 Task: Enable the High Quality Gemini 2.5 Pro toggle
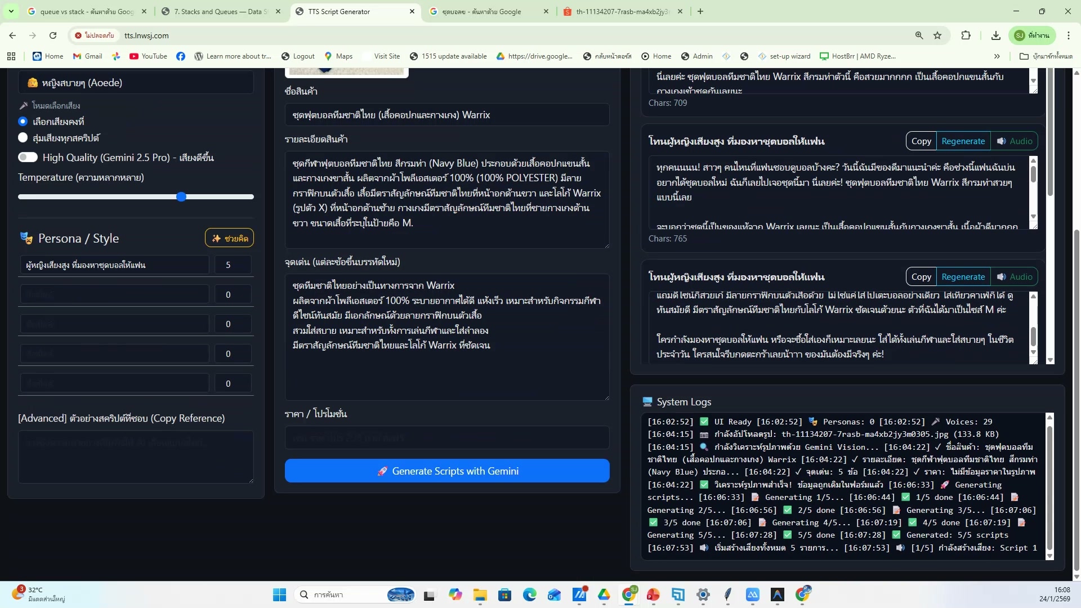pos(28,158)
